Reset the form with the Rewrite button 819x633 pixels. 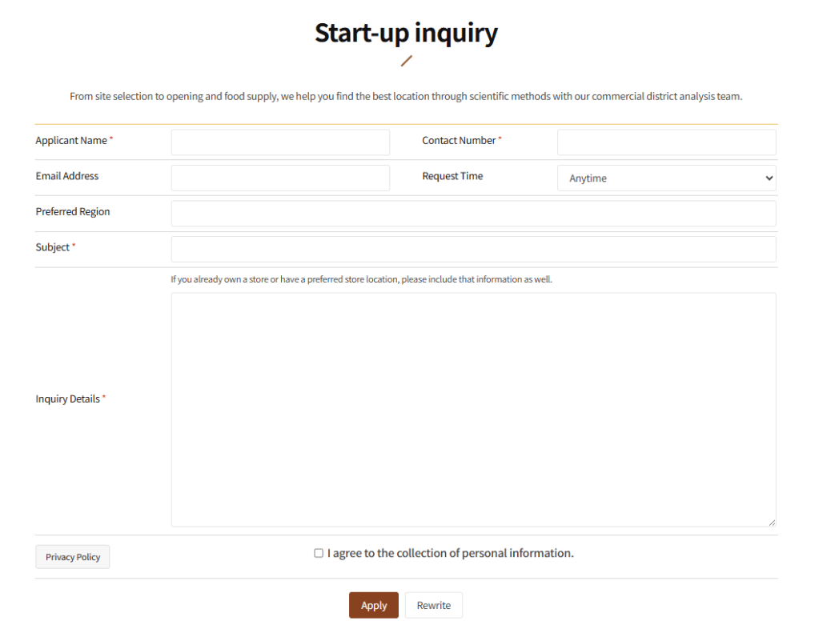433,605
